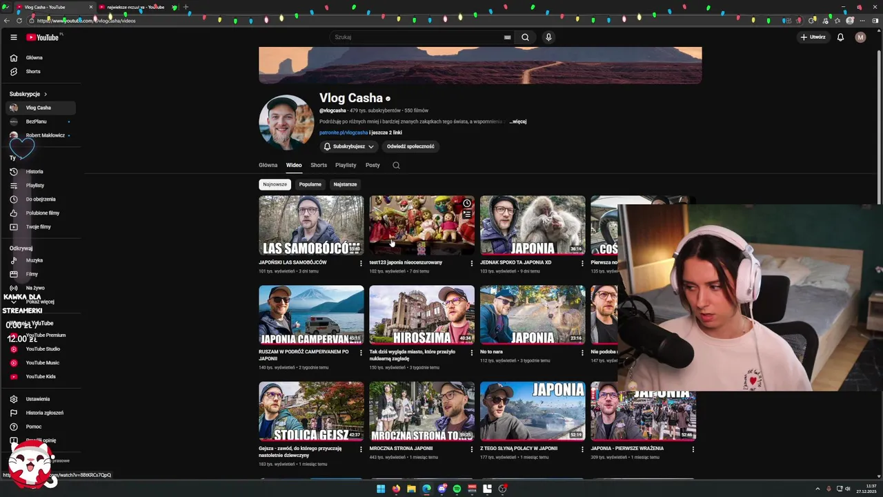The height and width of the screenshot is (497, 883).
Task: Open options menu for No to nara video
Action: (582, 353)
